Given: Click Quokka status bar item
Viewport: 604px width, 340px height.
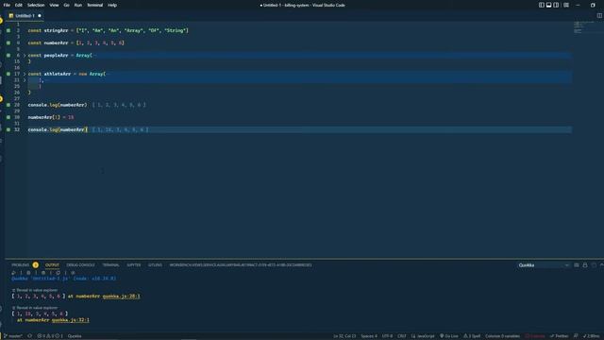Looking at the screenshot, I should 75,336.
